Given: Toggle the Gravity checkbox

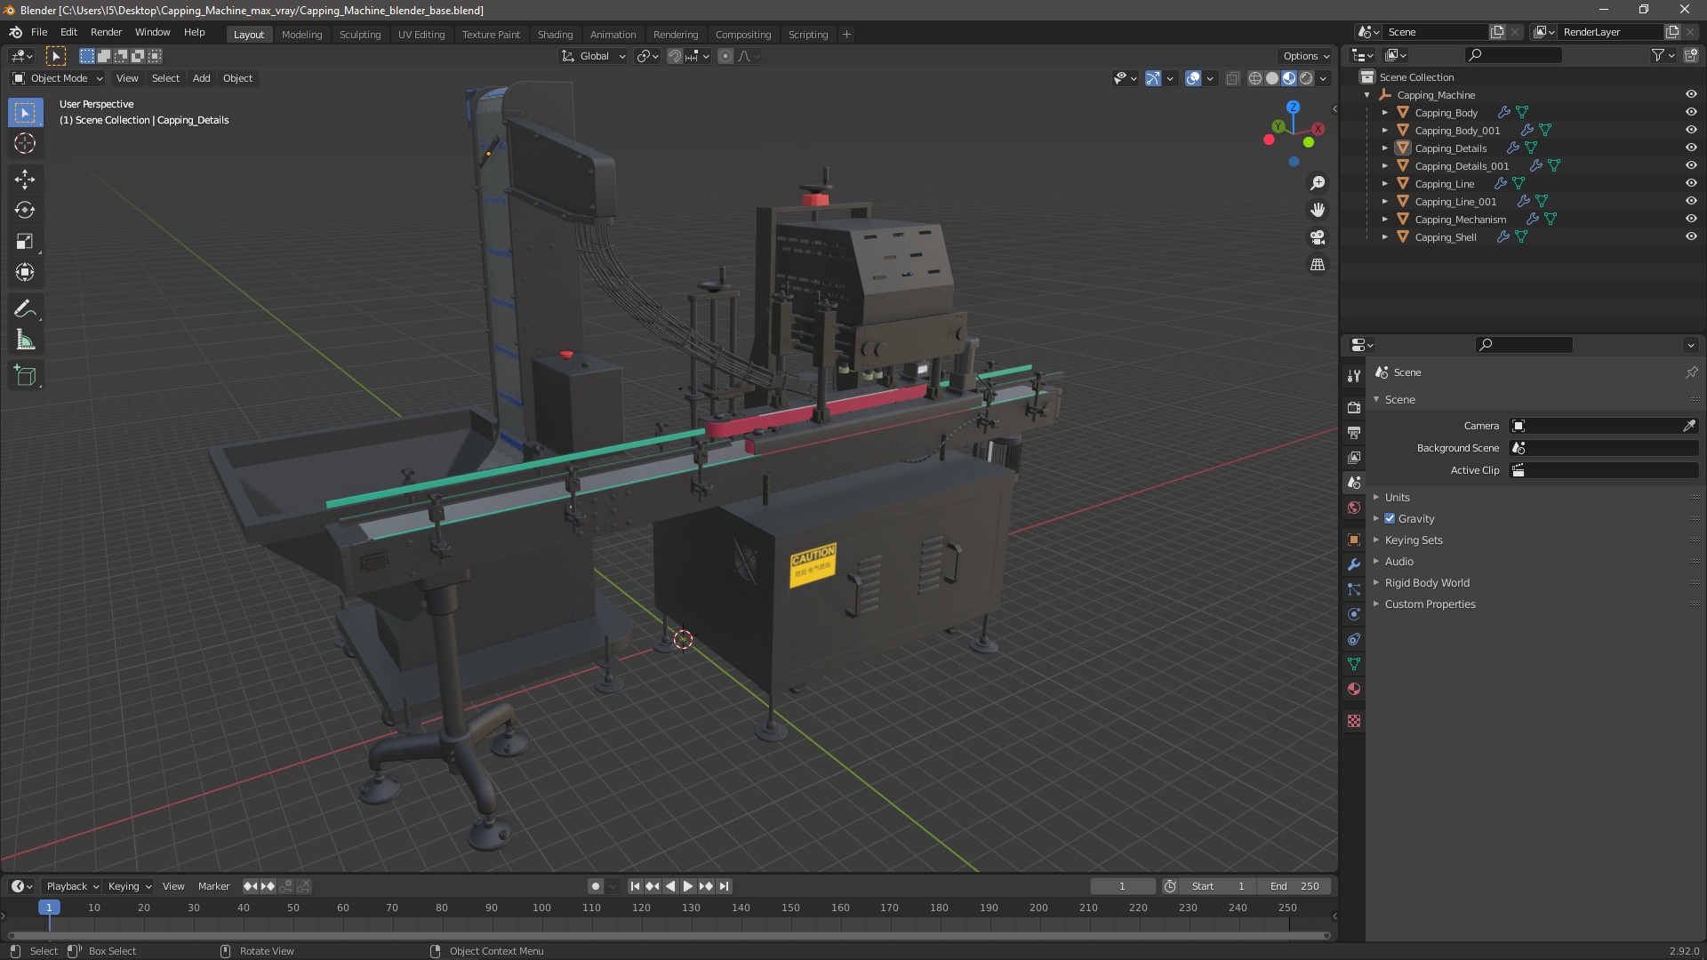Looking at the screenshot, I should (x=1390, y=518).
